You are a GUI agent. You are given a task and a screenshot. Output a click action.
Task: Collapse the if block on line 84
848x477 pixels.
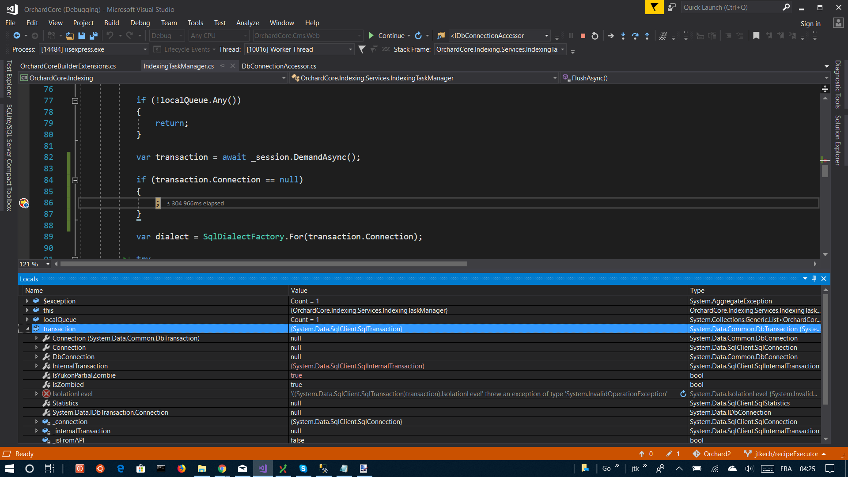pos(75,180)
